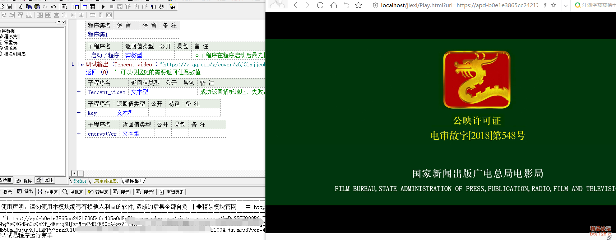
Task: Click the 调试输出 code line
Action: [175, 65]
